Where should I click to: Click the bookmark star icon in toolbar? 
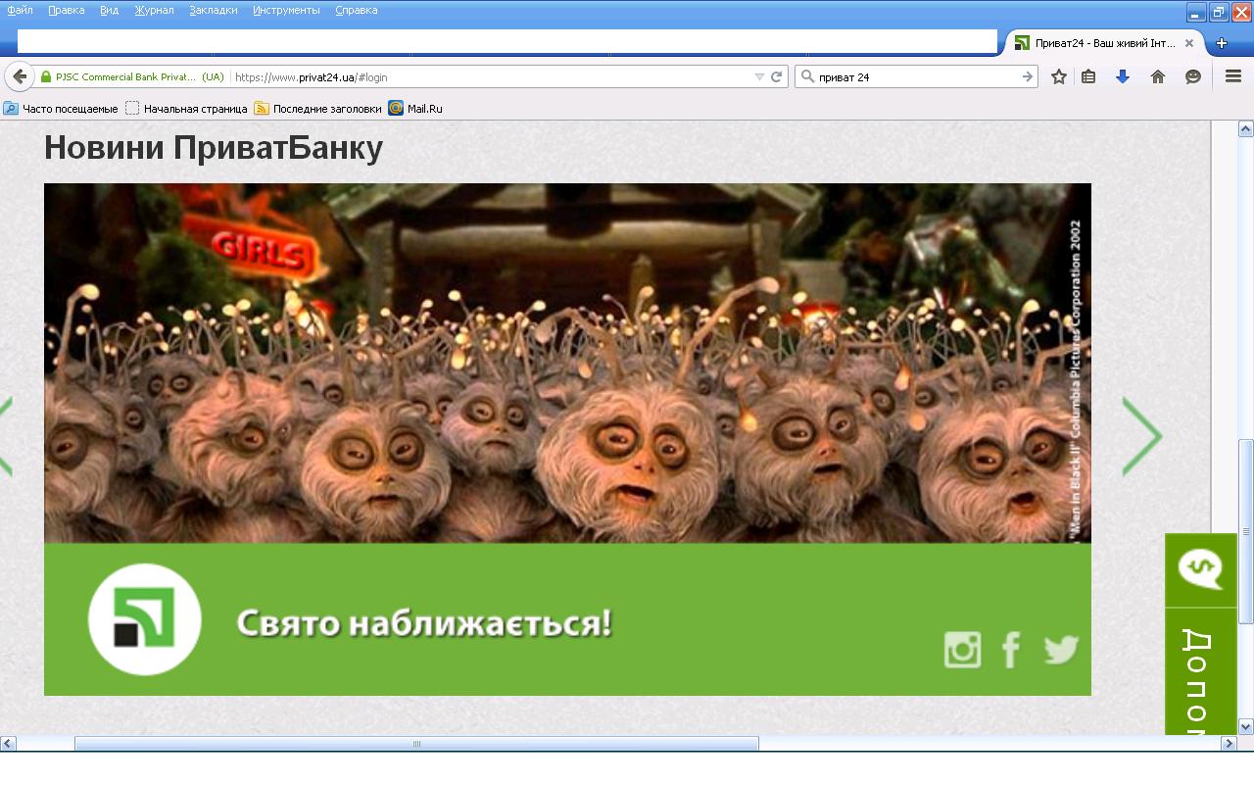[x=1058, y=76]
